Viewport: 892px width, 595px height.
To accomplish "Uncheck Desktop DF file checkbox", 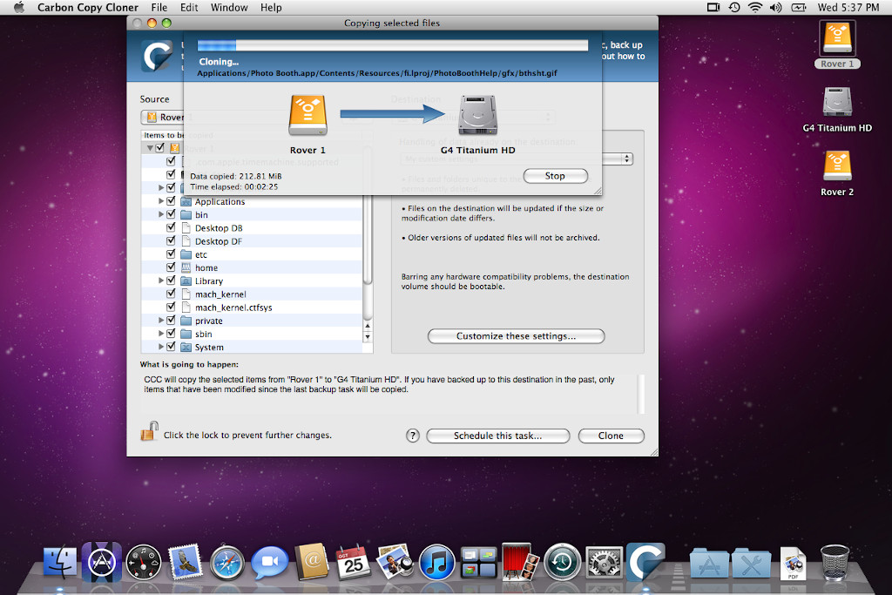I will [x=171, y=240].
